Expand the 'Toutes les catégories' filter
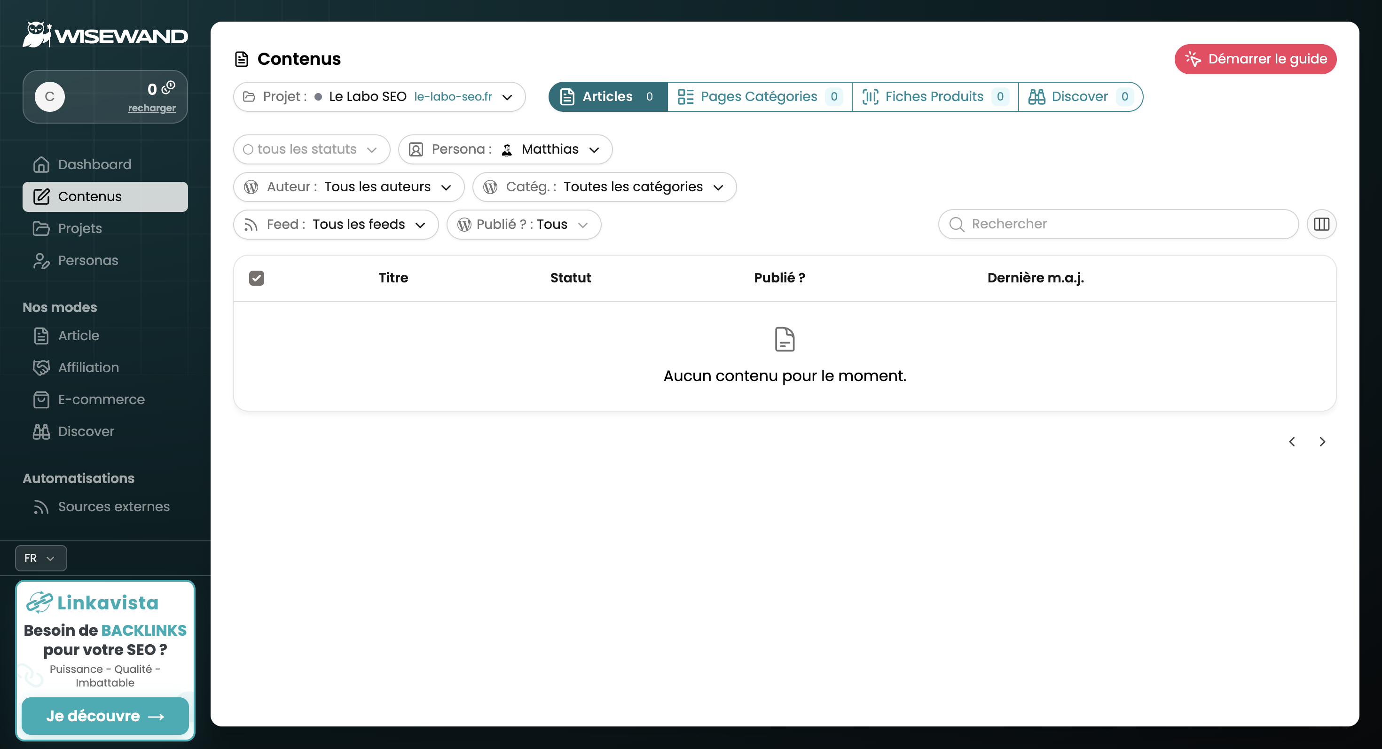Viewport: 1382px width, 749px height. pyautogui.click(x=633, y=187)
